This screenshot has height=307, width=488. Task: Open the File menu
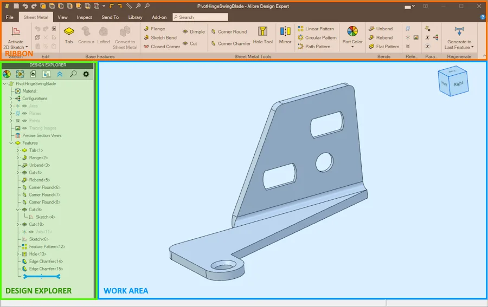[x=10, y=17]
